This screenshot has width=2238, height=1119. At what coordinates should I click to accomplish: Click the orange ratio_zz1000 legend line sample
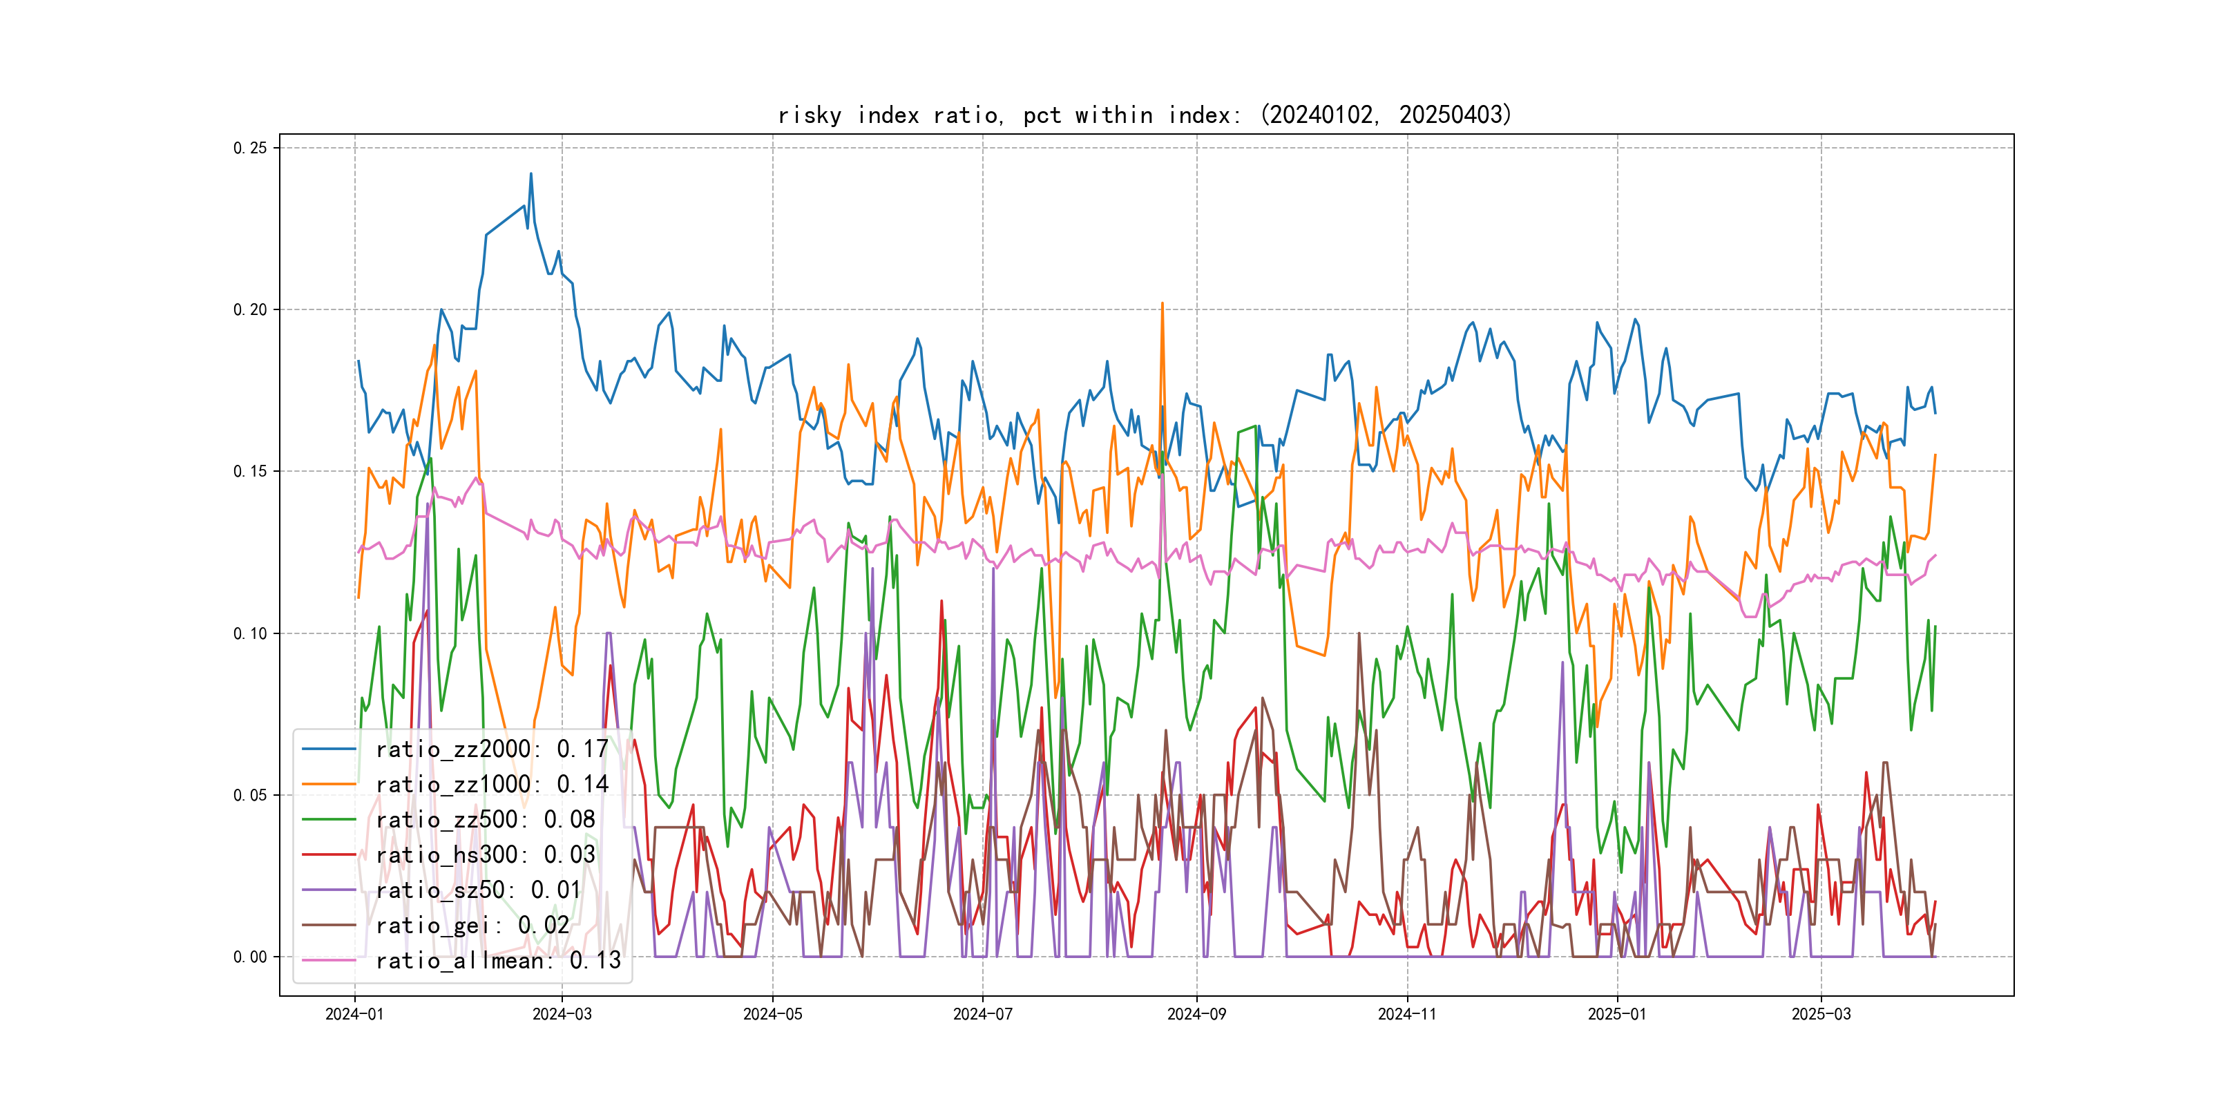[x=328, y=785]
